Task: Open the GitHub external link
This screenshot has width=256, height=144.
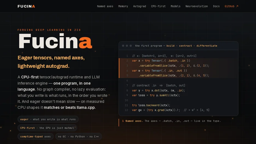Action: point(231,6)
